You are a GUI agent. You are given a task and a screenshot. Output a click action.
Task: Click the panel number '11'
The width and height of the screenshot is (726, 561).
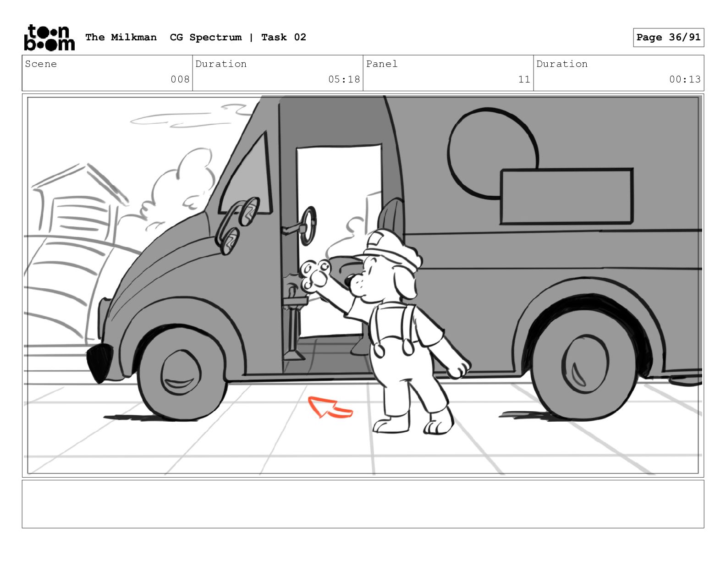point(524,79)
